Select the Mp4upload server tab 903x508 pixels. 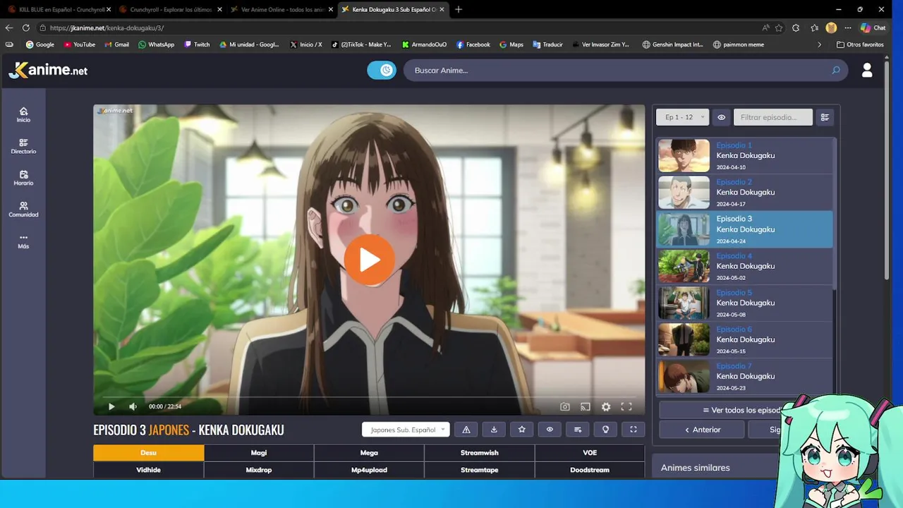369,470
